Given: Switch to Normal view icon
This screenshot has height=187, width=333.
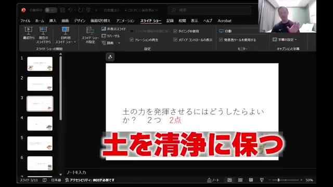Looking at the screenshot, I should click(229, 180).
